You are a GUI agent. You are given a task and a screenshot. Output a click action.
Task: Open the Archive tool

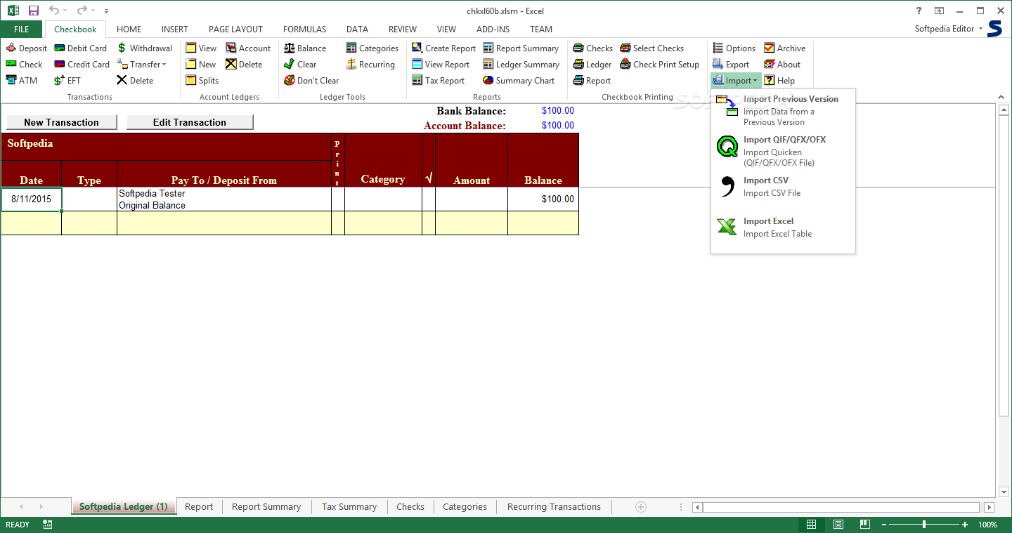785,48
